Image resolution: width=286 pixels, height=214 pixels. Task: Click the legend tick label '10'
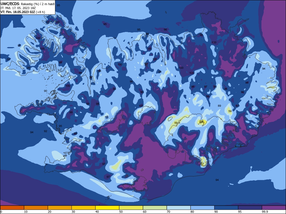pos(26,212)
